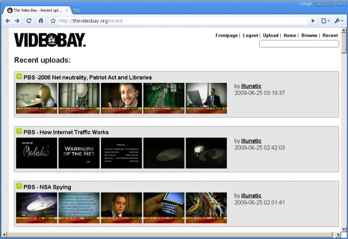Minimize the Chrome window
This screenshot has width=348, height=239.
point(319,4)
